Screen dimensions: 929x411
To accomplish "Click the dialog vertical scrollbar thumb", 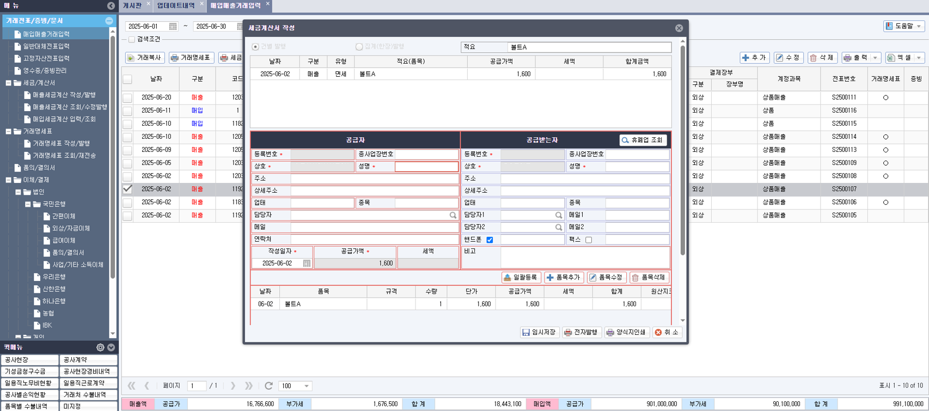I will [683, 150].
